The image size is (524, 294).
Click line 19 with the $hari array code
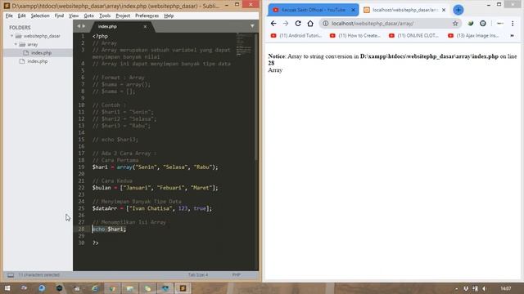point(155,167)
